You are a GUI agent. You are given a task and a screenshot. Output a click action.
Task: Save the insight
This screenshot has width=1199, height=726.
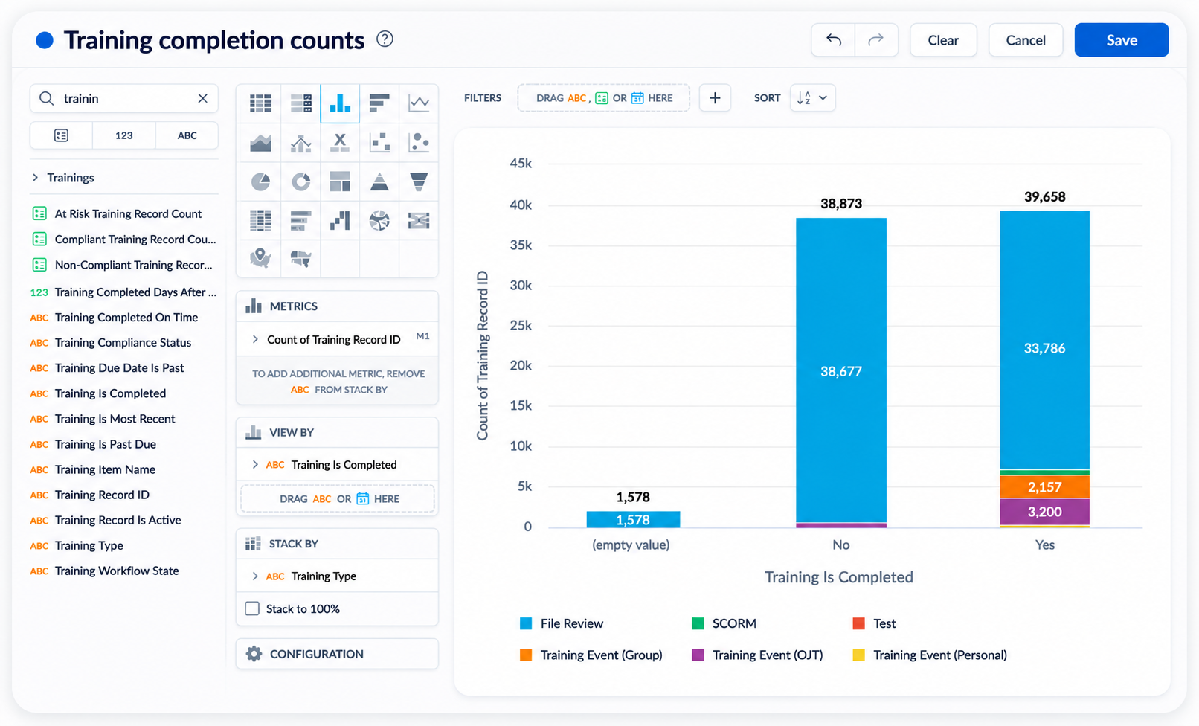tap(1122, 40)
